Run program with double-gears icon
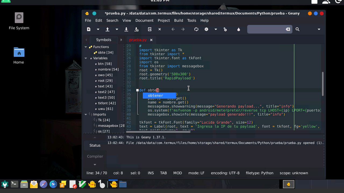The width and height of the screenshot is (344, 193). pyautogui.click(x=225, y=29)
